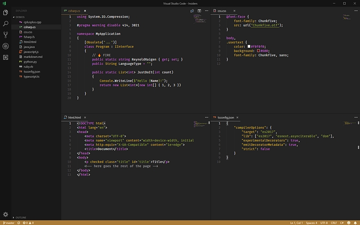Close the csharp.cs tab
The width and height of the screenshot is (360, 225).
(x=85, y=10)
